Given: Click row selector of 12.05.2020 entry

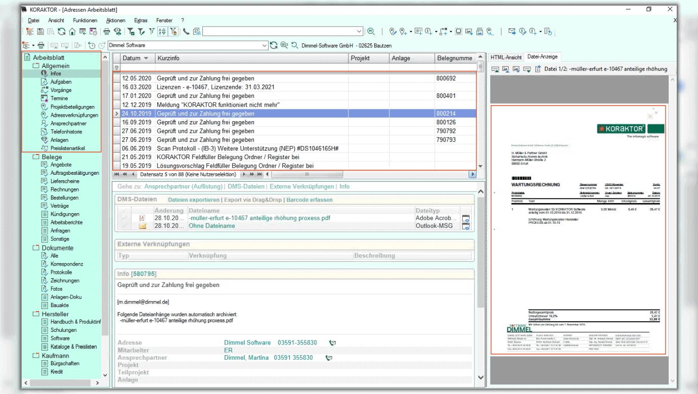Looking at the screenshot, I should click(117, 79).
